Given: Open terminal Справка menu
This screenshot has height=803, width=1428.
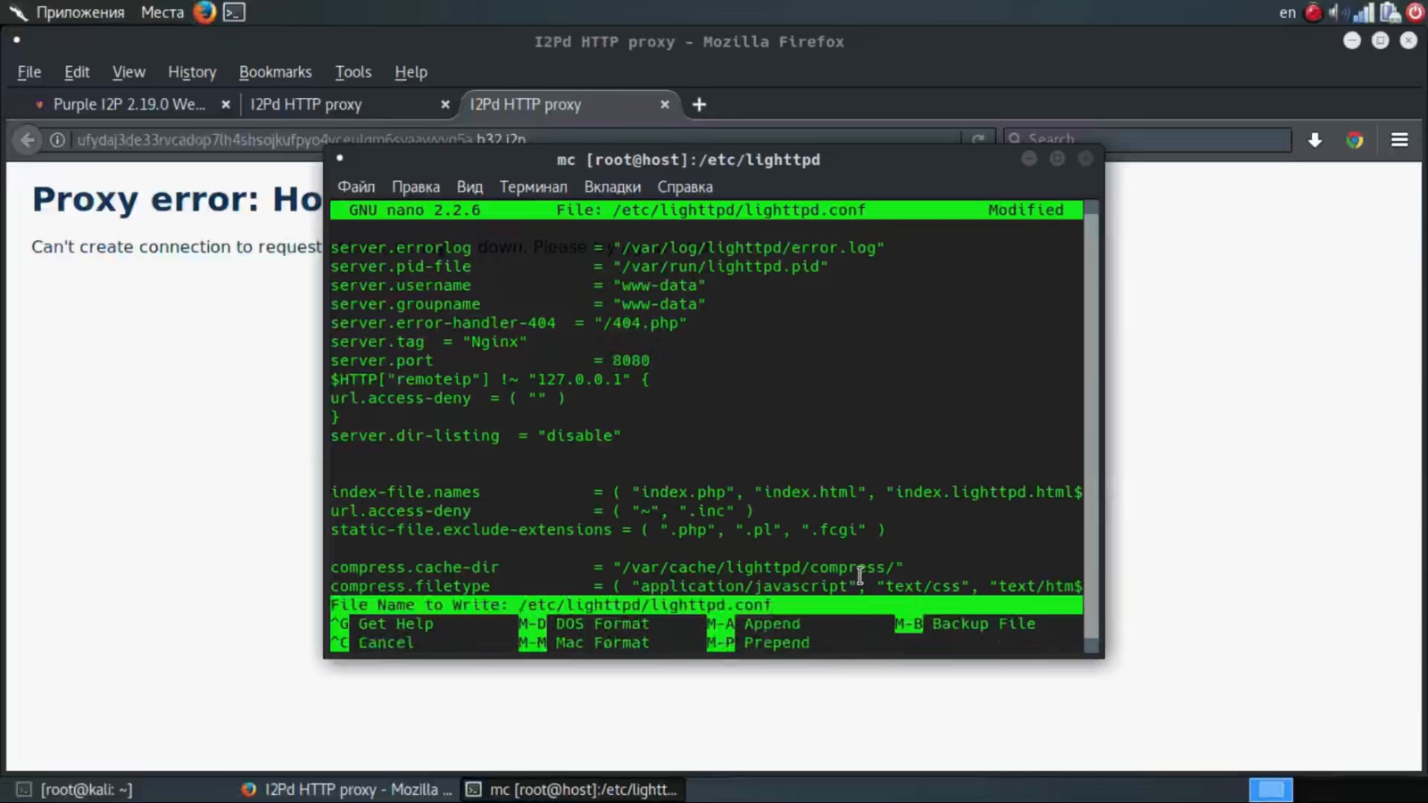Looking at the screenshot, I should [685, 186].
